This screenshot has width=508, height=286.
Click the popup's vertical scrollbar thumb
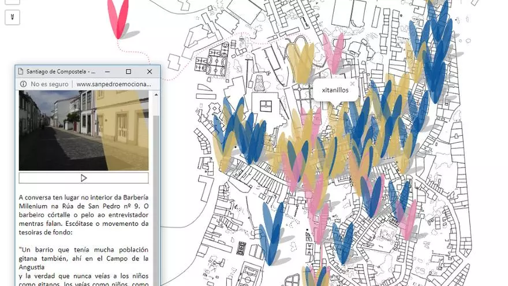point(156,173)
